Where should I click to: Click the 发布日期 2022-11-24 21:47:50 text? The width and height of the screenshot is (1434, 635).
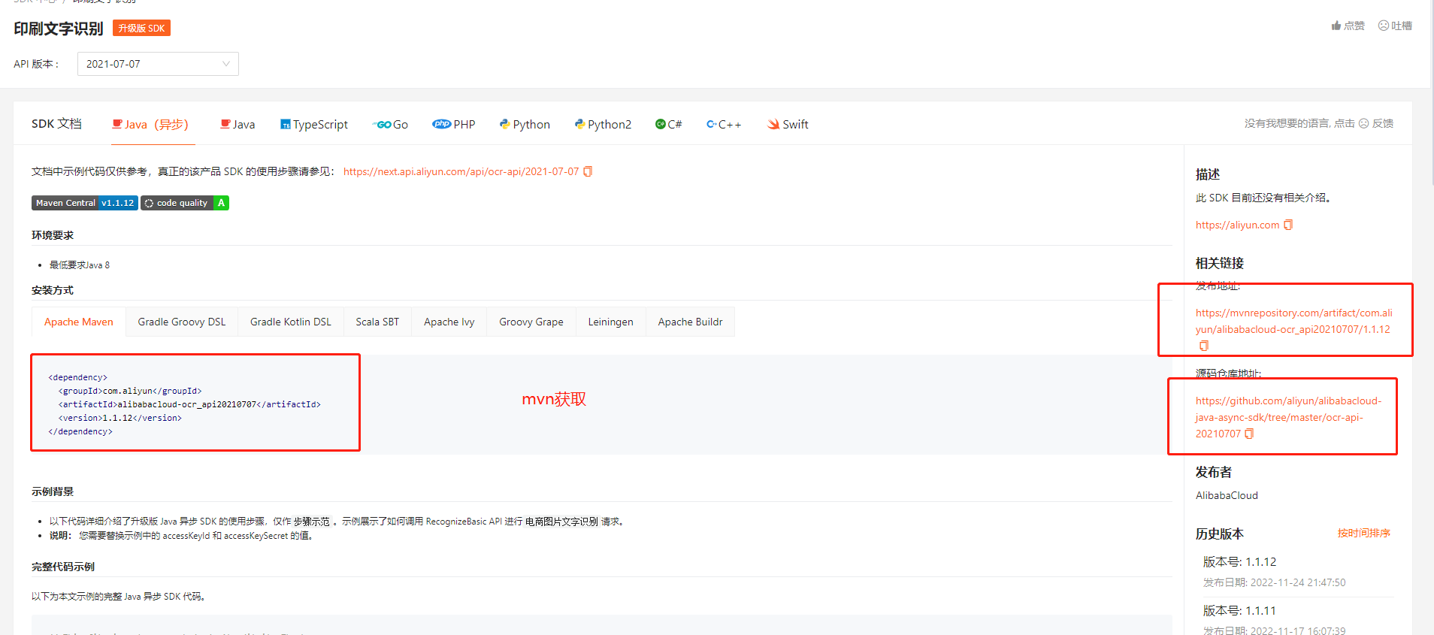point(1274,582)
